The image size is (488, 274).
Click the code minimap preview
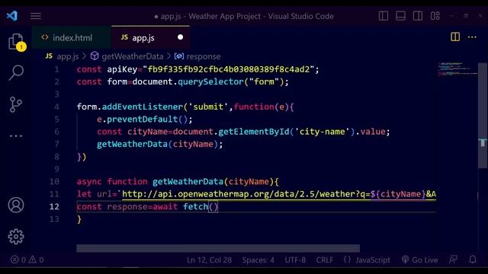pos(457,69)
